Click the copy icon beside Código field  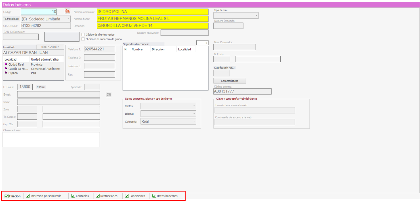coord(67,11)
